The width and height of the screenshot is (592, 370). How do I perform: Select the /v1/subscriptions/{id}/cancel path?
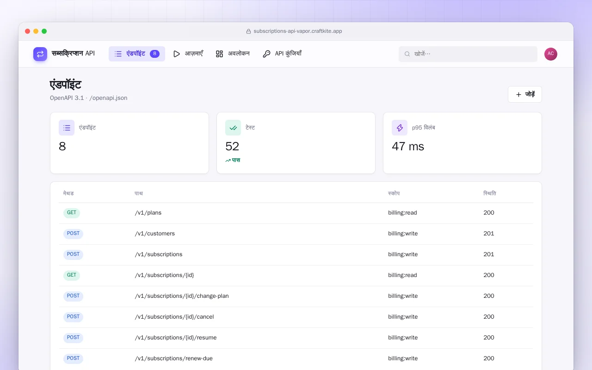point(174,317)
